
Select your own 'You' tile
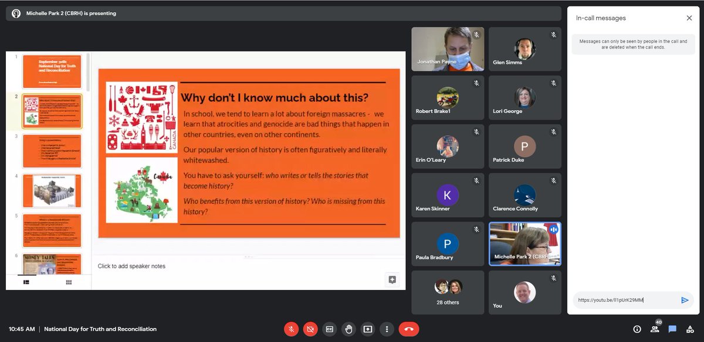[x=524, y=292]
